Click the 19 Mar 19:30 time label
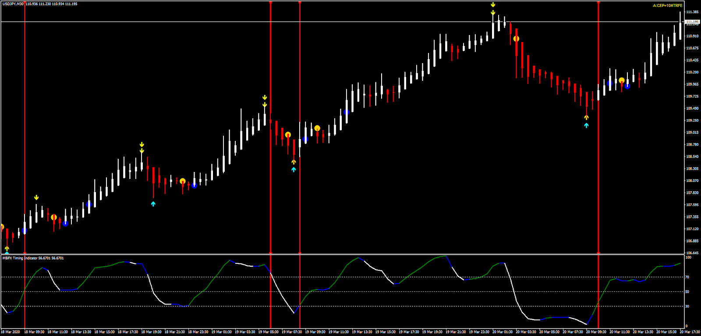The height and width of the screenshot is (336, 701). 432,332
